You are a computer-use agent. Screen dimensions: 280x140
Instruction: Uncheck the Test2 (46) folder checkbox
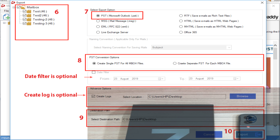[24, 15]
